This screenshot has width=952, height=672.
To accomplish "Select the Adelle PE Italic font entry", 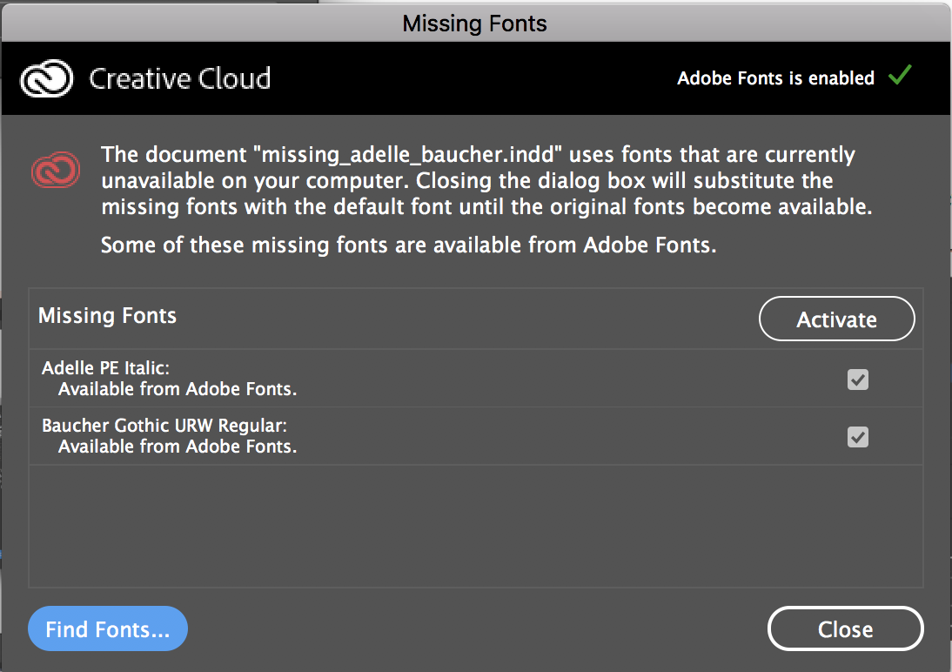I will 105,369.
